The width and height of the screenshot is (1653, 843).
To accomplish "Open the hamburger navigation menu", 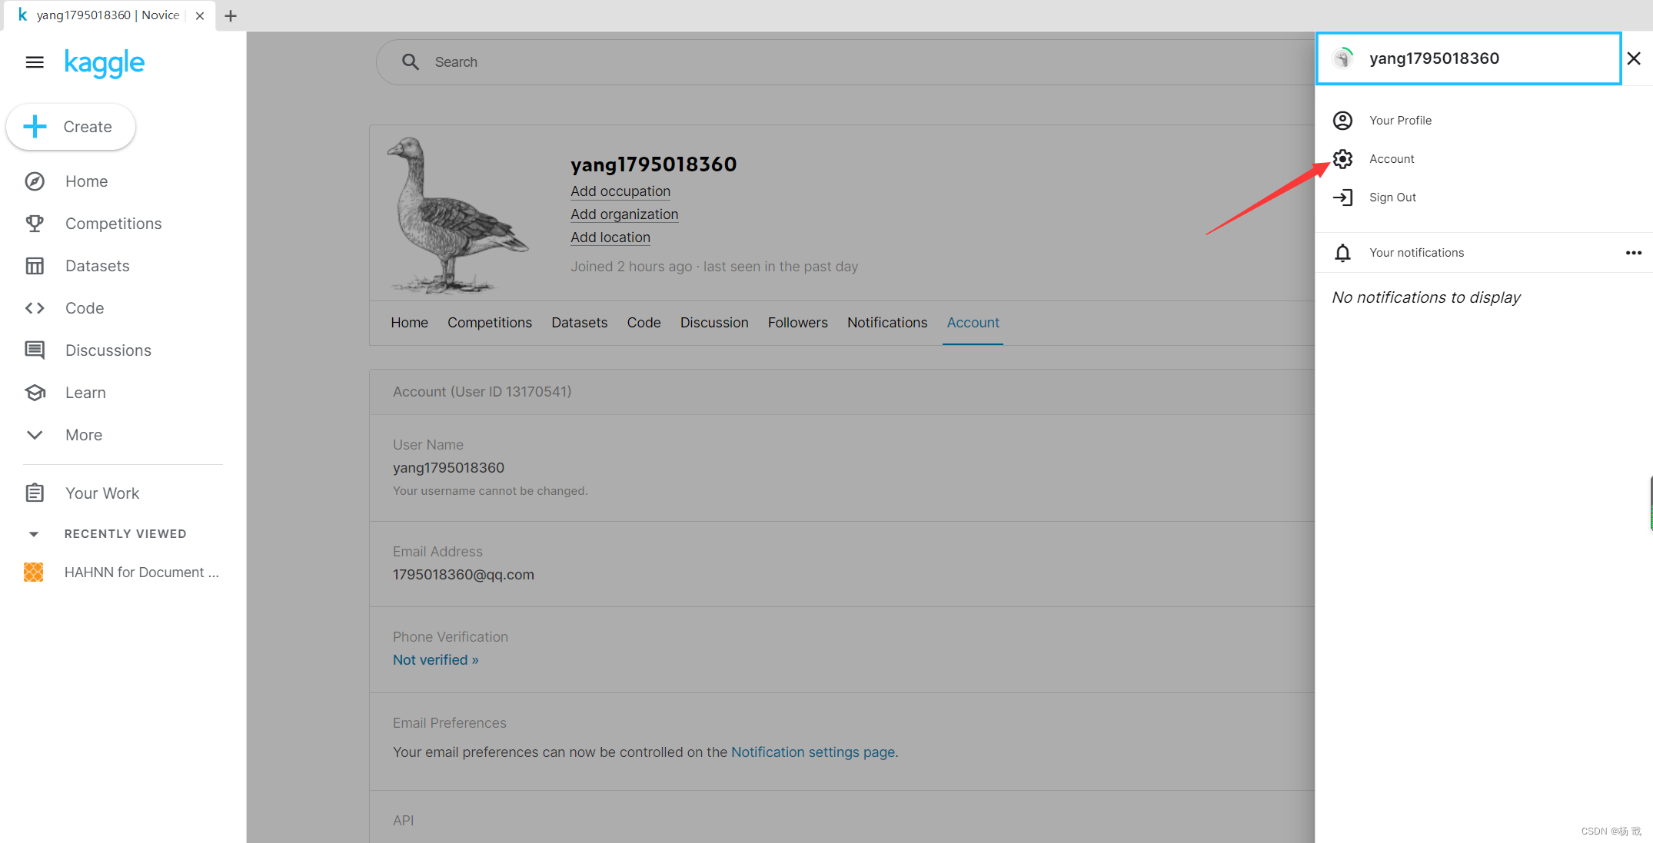I will point(35,62).
